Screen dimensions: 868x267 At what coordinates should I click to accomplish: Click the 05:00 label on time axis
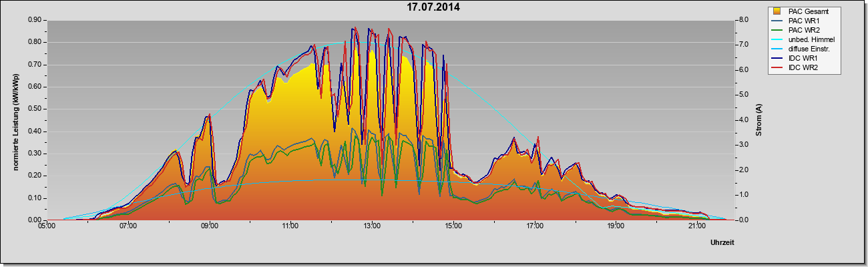coord(47,227)
